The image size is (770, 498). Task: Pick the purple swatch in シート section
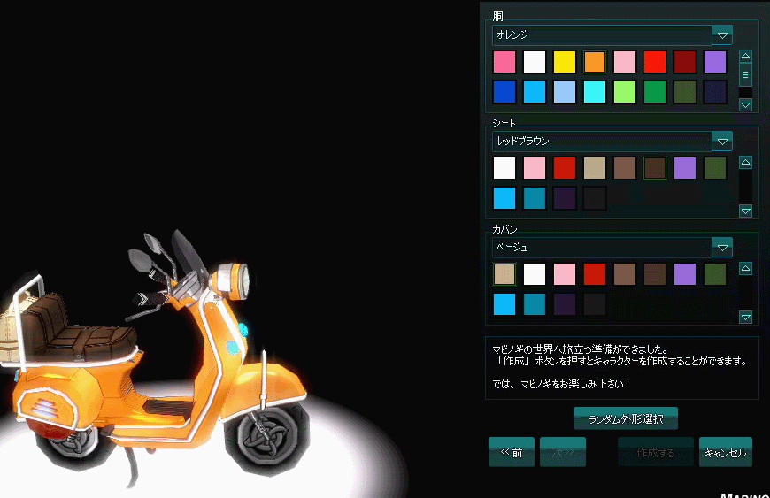tap(685, 168)
